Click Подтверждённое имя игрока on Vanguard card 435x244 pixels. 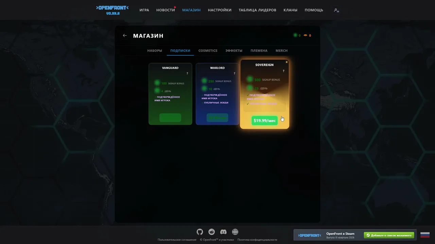(x=167, y=99)
